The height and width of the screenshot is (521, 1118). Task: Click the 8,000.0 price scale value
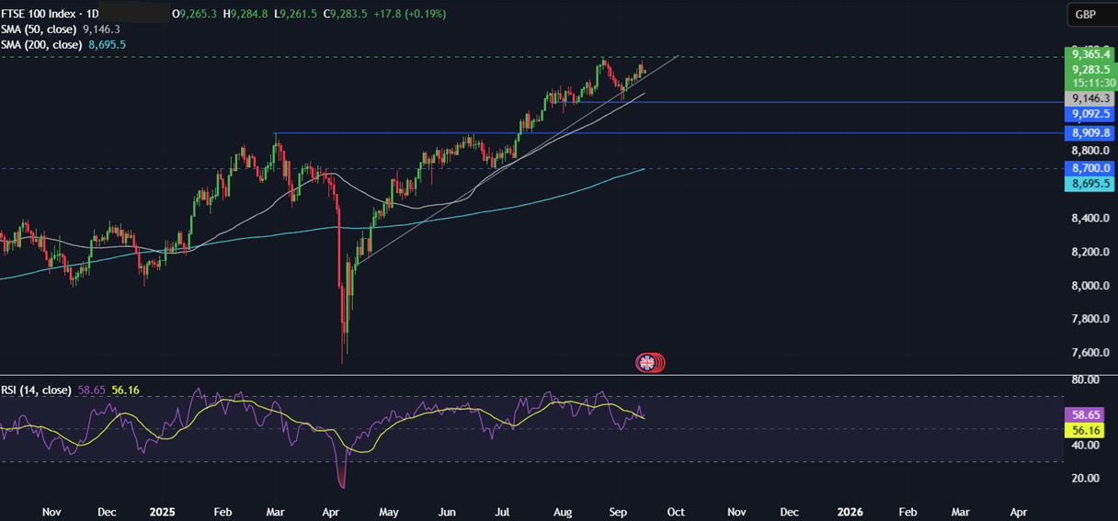click(x=1089, y=286)
